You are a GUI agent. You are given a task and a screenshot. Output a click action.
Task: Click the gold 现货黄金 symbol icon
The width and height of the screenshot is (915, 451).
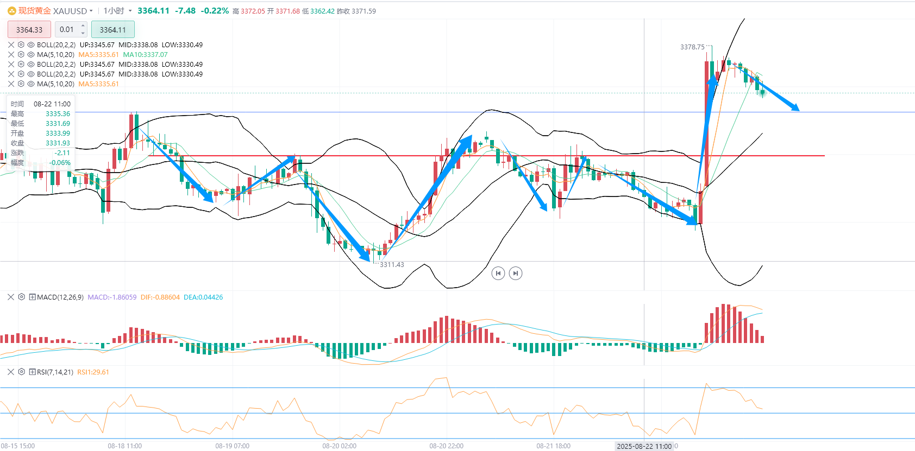[12, 11]
